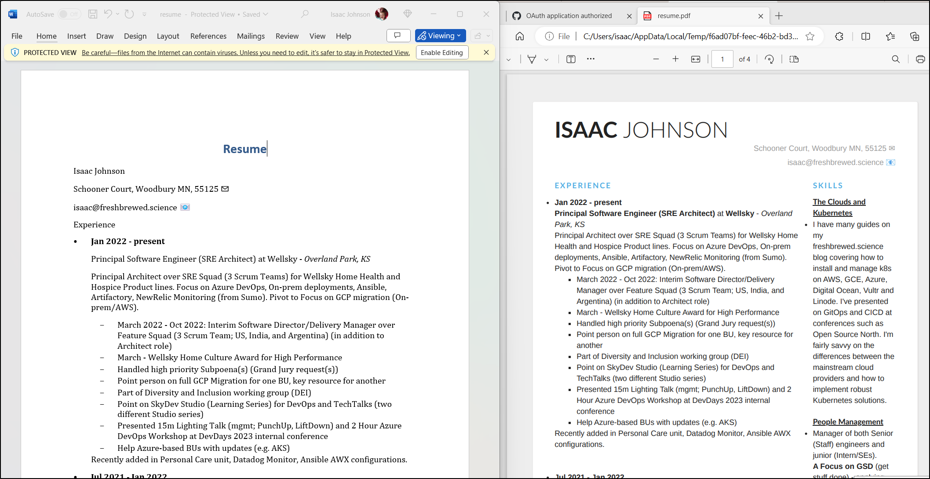Click the PDF page number field
930x479 pixels.
[722, 59]
